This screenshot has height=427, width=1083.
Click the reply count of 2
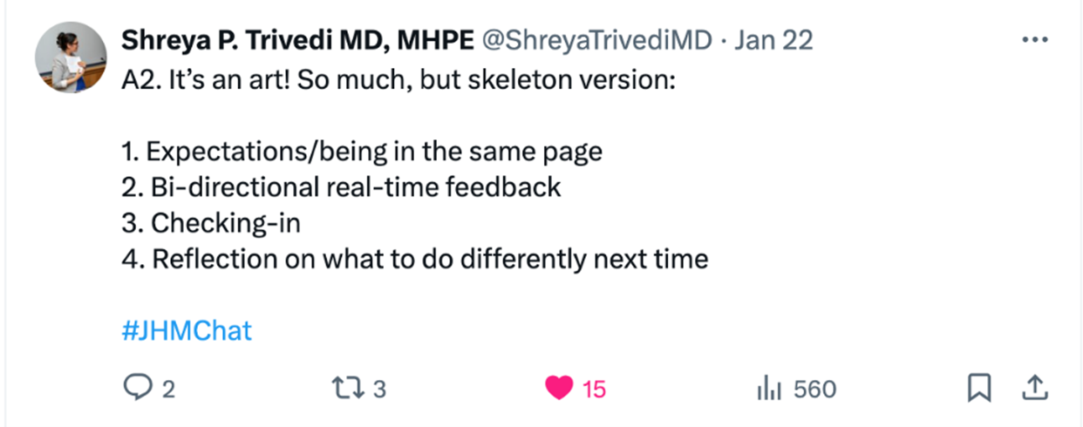tap(168, 389)
